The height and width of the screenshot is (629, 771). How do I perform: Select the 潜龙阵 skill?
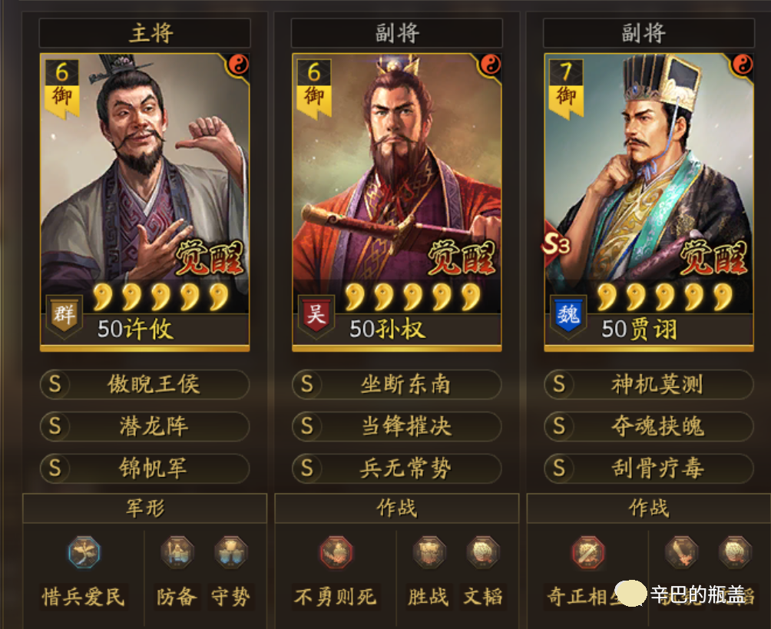coord(144,426)
